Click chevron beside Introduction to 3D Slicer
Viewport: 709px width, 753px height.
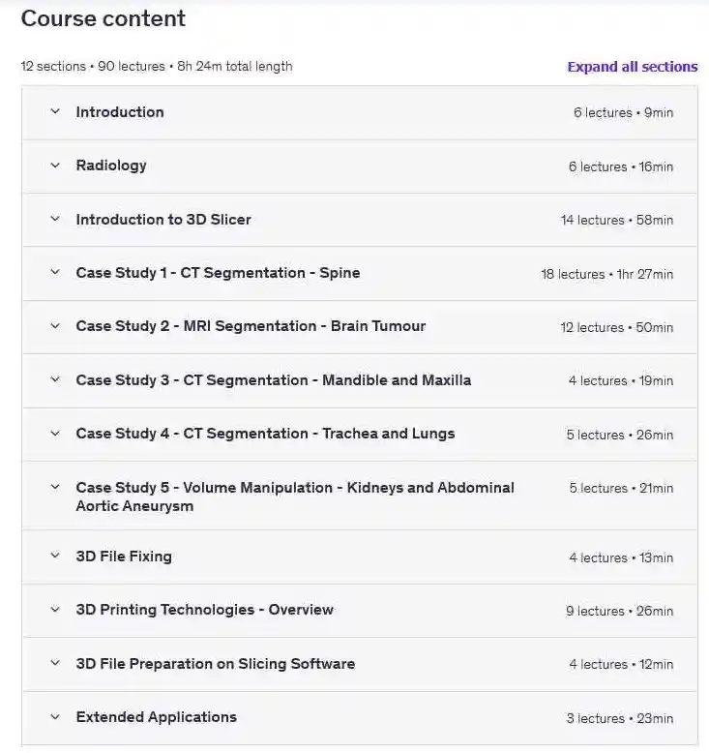(x=55, y=220)
